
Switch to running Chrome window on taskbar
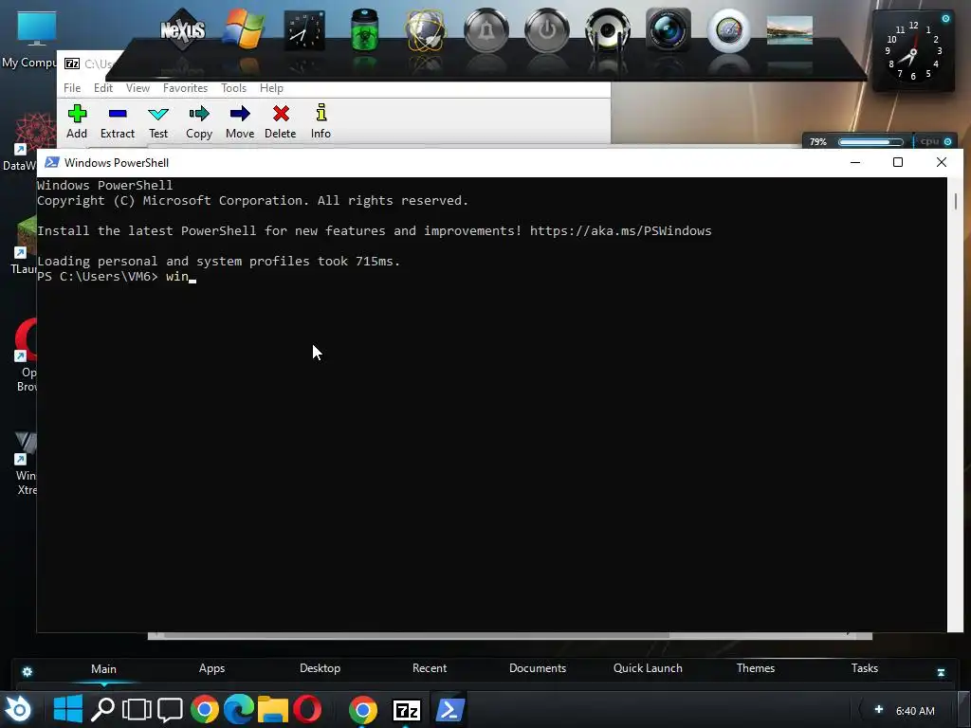click(363, 710)
